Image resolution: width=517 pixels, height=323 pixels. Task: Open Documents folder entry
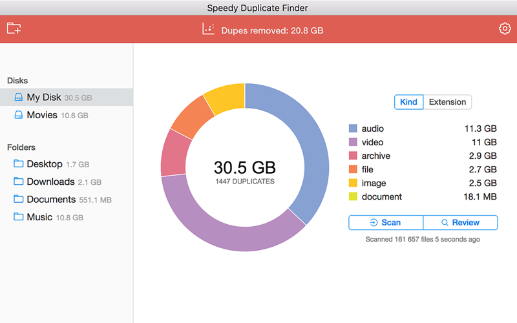click(x=67, y=200)
